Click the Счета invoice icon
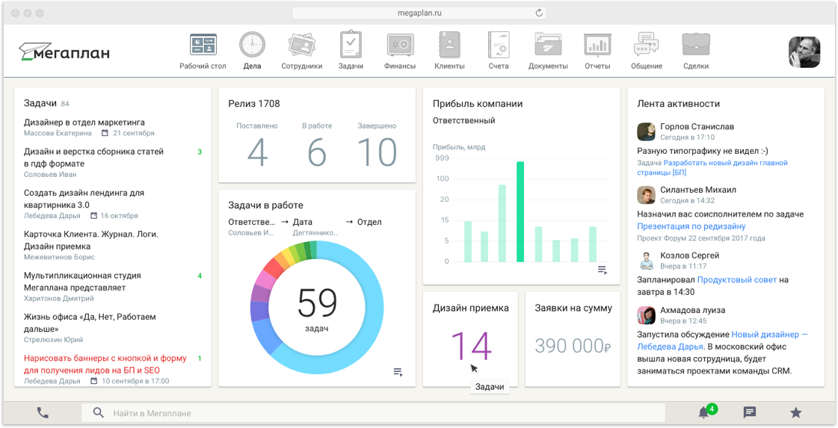This screenshot has height=428, width=838. point(499,46)
